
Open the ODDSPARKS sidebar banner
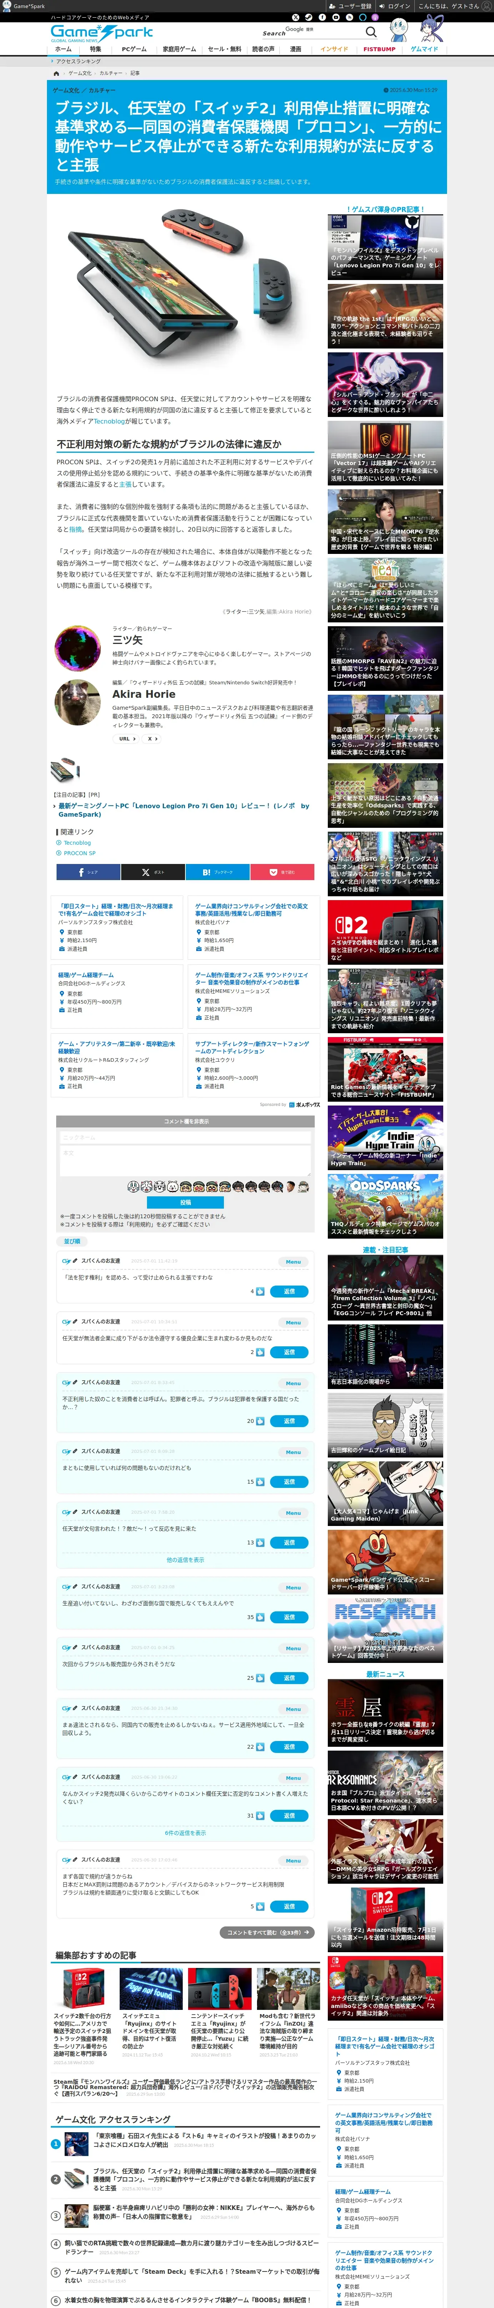[385, 1206]
